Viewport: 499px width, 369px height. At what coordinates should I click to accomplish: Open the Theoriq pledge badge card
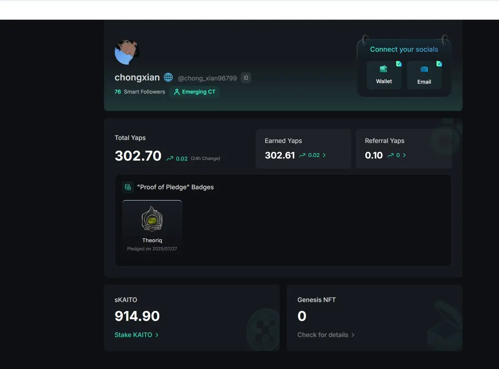pos(152,229)
